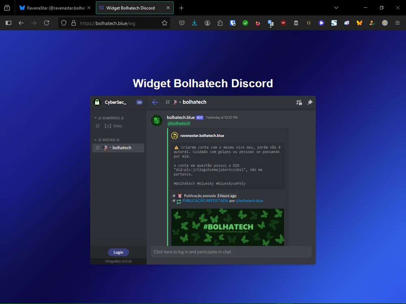Toggle the browser sidebar icon
The image size is (406, 304).
8,23
